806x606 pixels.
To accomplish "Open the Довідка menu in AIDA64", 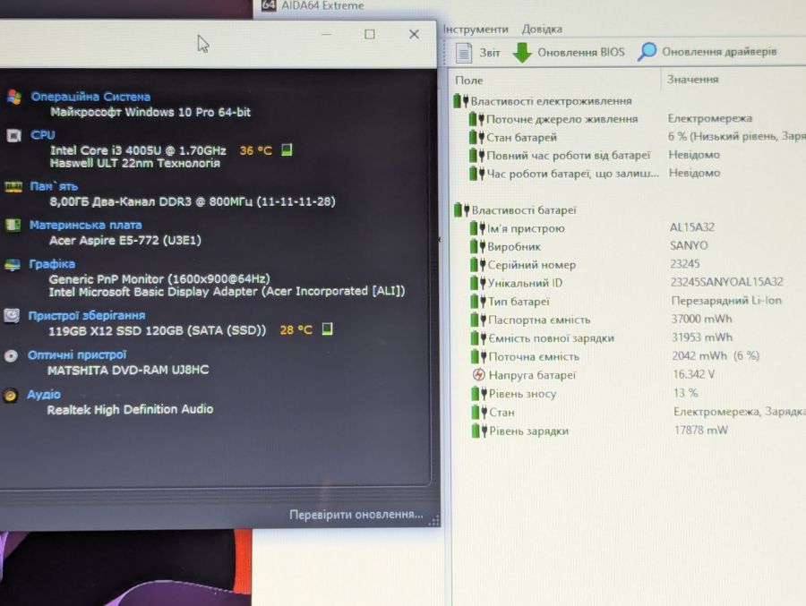I will click(x=542, y=30).
